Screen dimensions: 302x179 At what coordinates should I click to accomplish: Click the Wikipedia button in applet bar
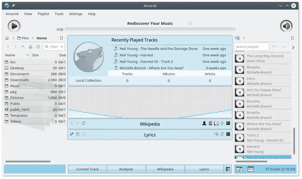[x=165, y=169]
